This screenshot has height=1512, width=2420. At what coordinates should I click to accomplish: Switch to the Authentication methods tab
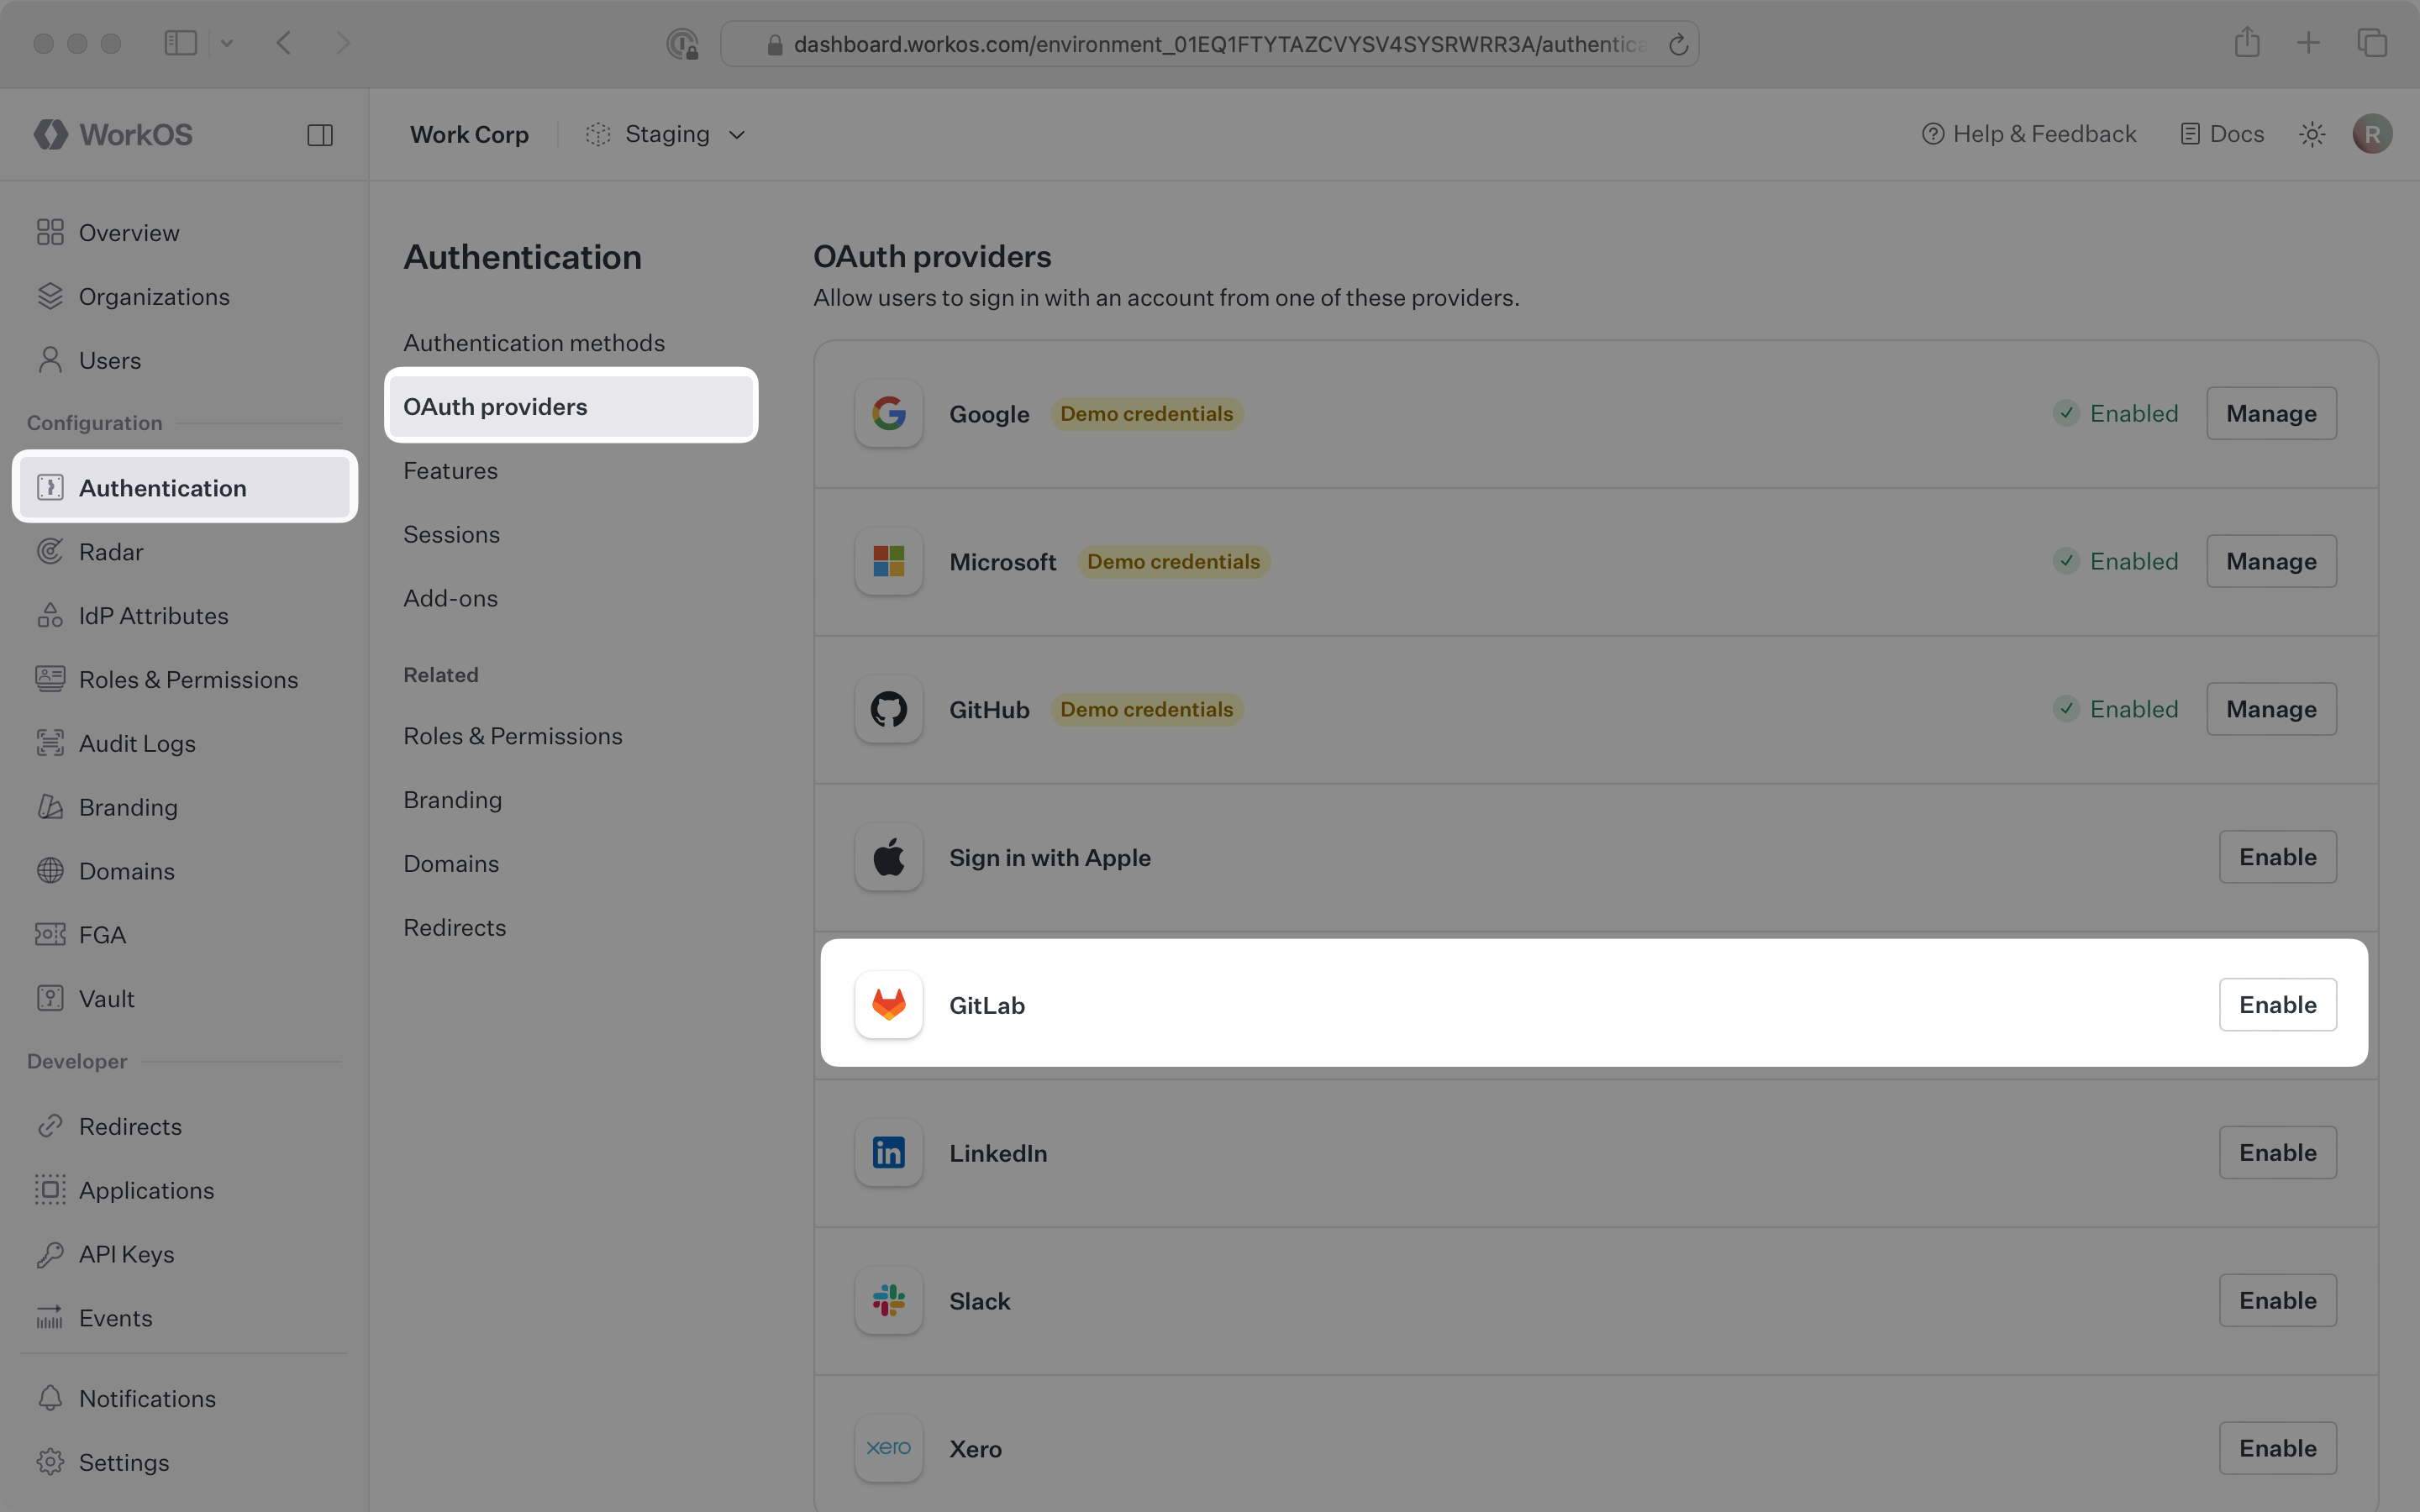(x=534, y=342)
